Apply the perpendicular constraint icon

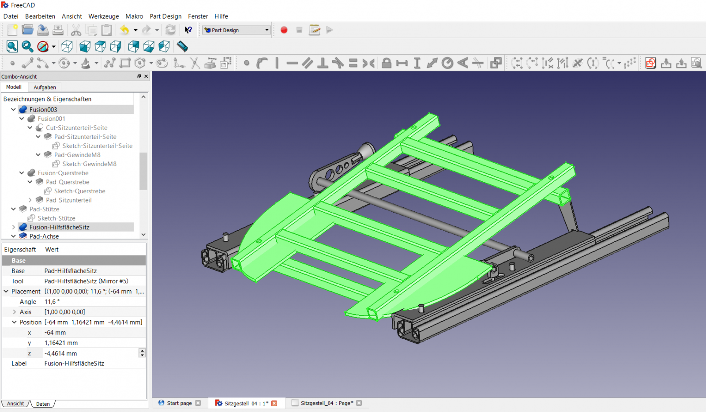point(323,63)
